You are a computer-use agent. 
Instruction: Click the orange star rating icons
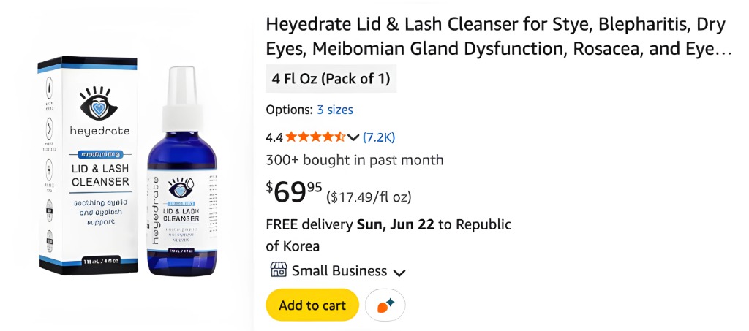pyautogui.click(x=315, y=137)
